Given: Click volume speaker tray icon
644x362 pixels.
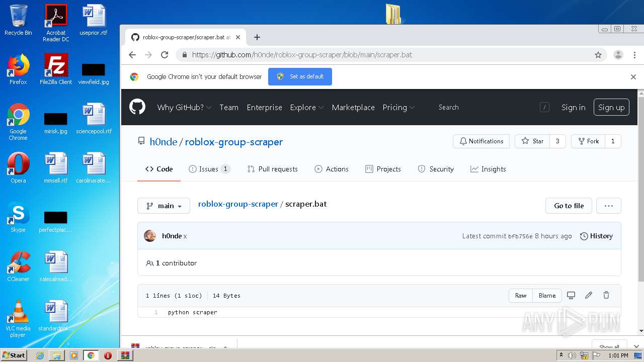Looking at the screenshot, I should point(572,355).
